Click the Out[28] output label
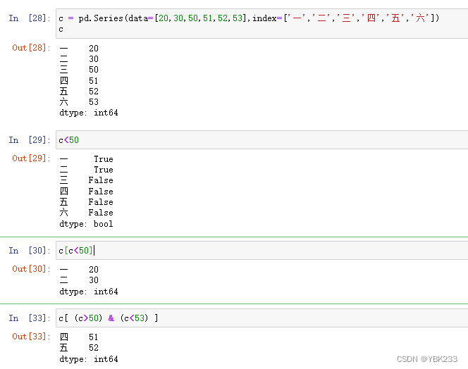 31,48
